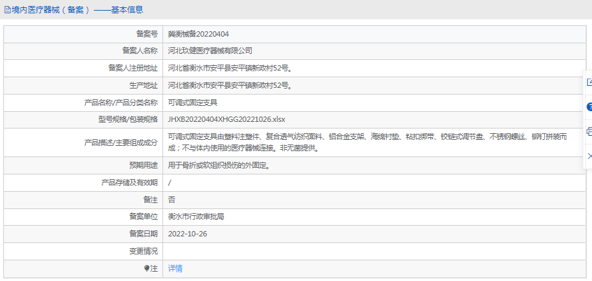Click the printer icon on right sidebar

589,131
